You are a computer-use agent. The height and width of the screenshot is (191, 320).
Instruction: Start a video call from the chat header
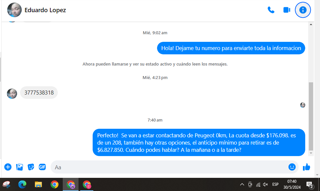click(287, 10)
